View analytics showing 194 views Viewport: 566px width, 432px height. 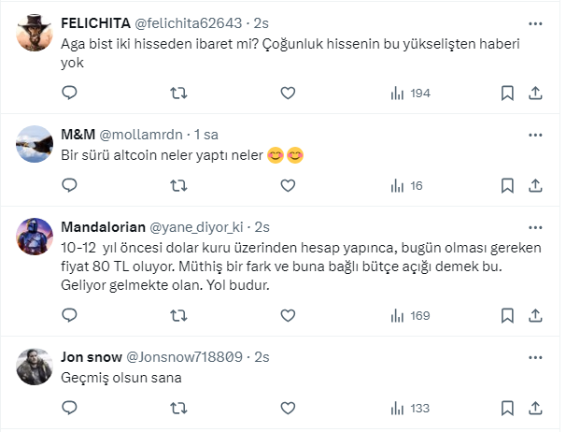409,93
